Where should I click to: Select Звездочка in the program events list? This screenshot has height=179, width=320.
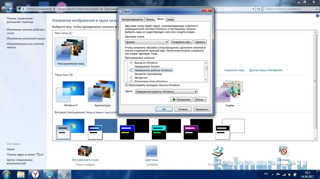click(x=141, y=78)
